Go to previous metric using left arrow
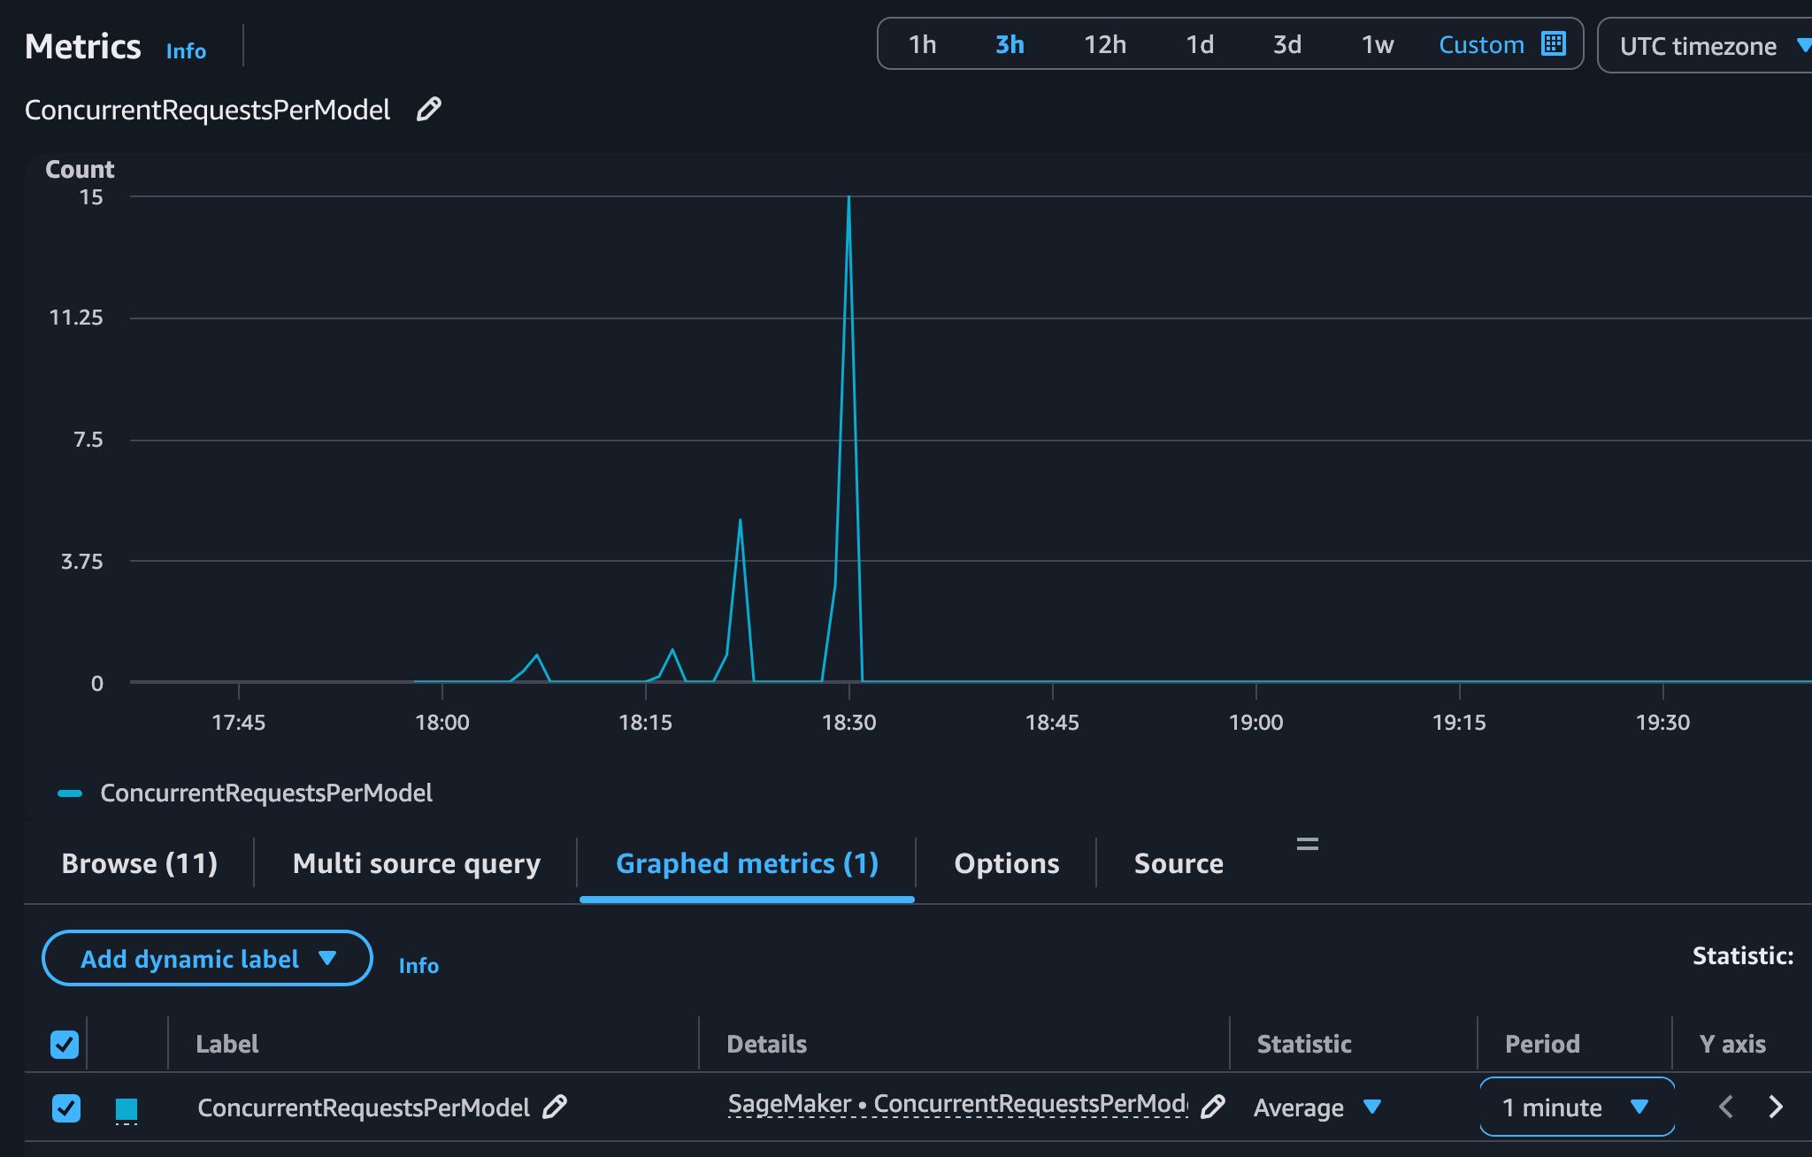The image size is (1812, 1157). [x=1724, y=1107]
